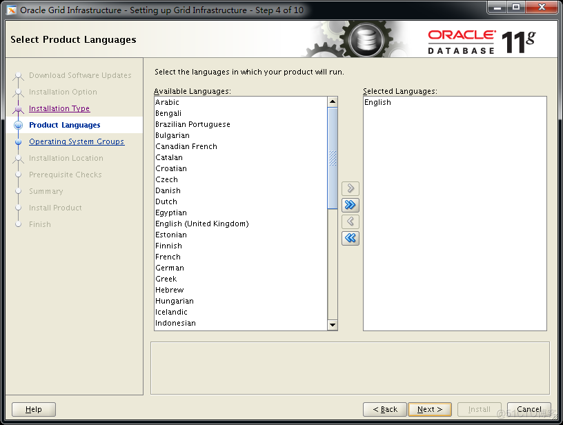The width and height of the screenshot is (563, 425).
Task: Select Finnish in Available Languages
Action: tap(241, 246)
